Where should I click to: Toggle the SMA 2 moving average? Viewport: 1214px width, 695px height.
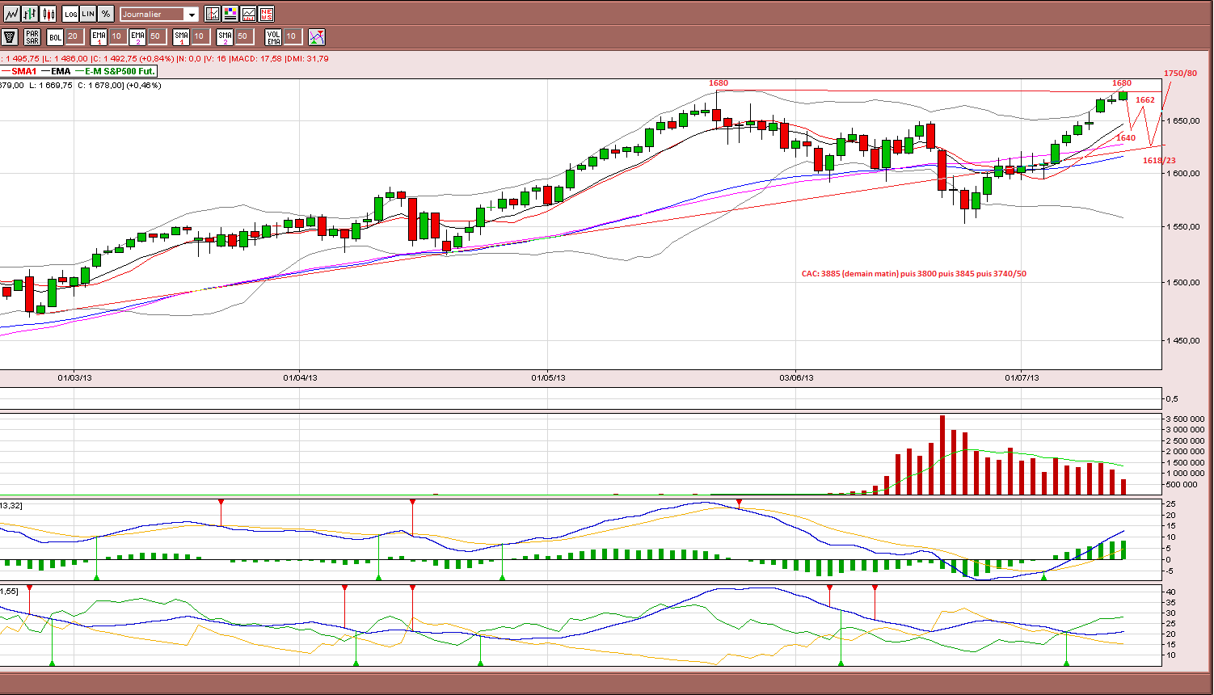[x=225, y=36]
